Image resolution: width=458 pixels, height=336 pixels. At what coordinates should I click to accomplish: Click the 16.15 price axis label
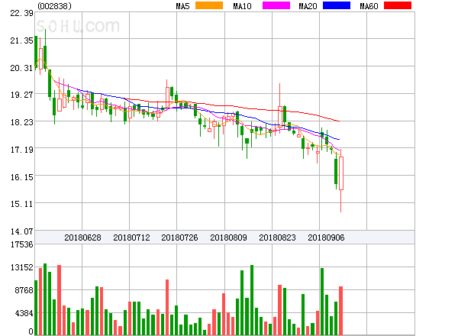pos(21,177)
